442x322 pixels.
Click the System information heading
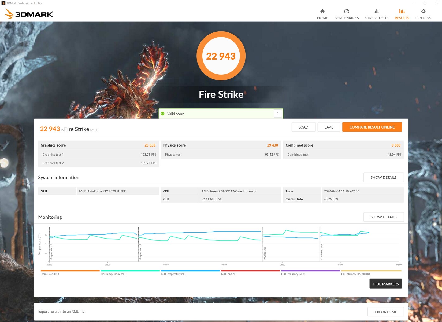pyautogui.click(x=59, y=178)
